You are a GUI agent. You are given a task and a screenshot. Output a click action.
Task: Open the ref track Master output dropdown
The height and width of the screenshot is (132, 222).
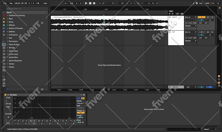pos(191,41)
